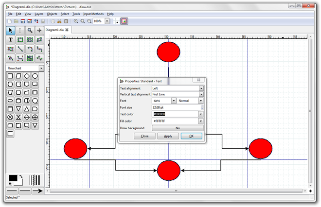Swap foreground and background colors arrow
This screenshot has width=321, height=207.
point(21,176)
